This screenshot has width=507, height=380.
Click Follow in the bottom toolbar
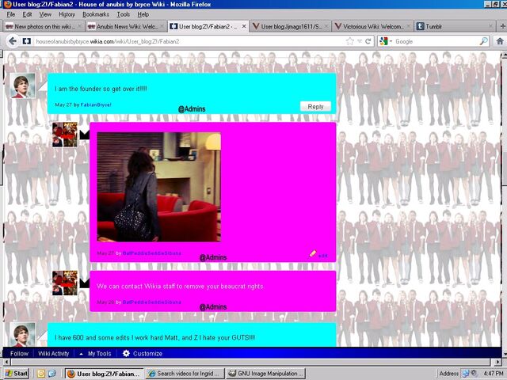pyautogui.click(x=19, y=354)
